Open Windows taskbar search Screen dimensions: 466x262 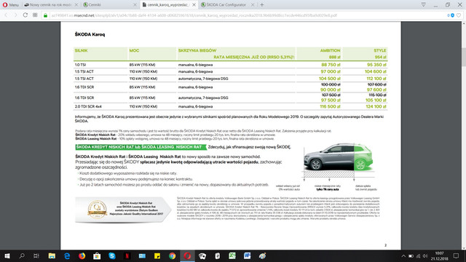pyautogui.click(x=22, y=255)
